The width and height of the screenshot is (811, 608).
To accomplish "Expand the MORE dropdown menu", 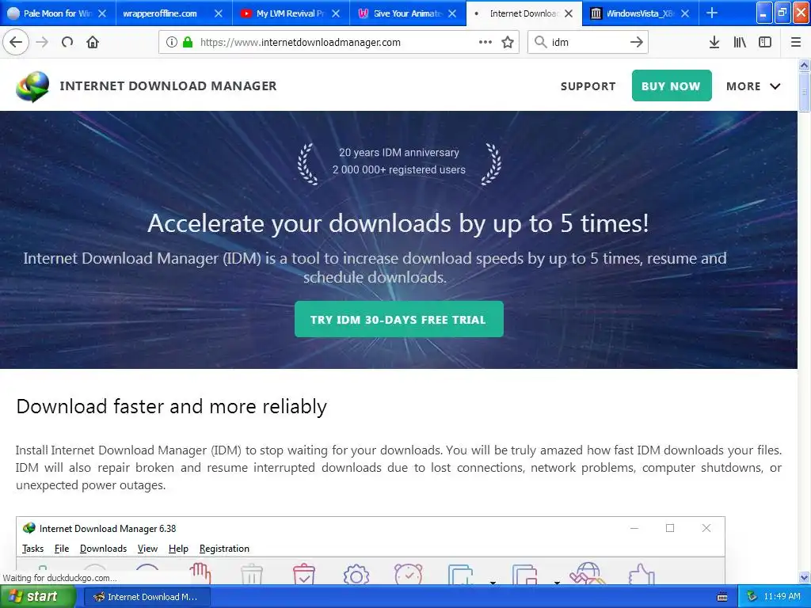I will (753, 86).
